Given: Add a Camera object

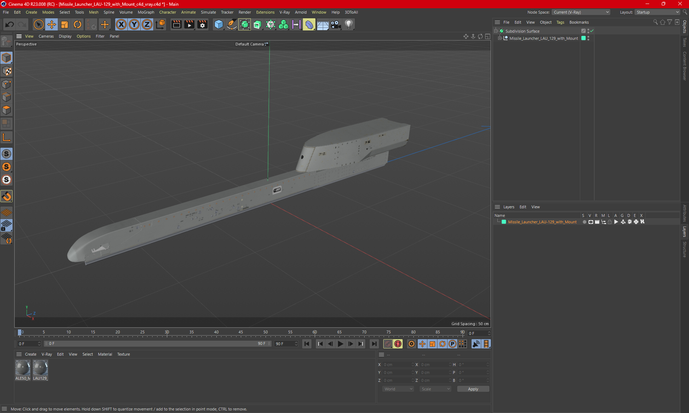Looking at the screenshot, I should 336,24.
